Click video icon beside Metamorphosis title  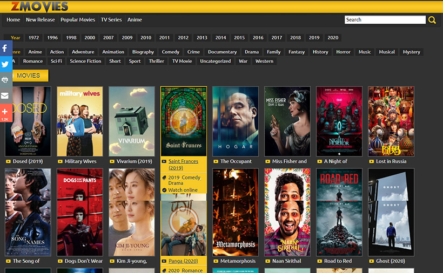pyautogui.click(x=216, y=261)
